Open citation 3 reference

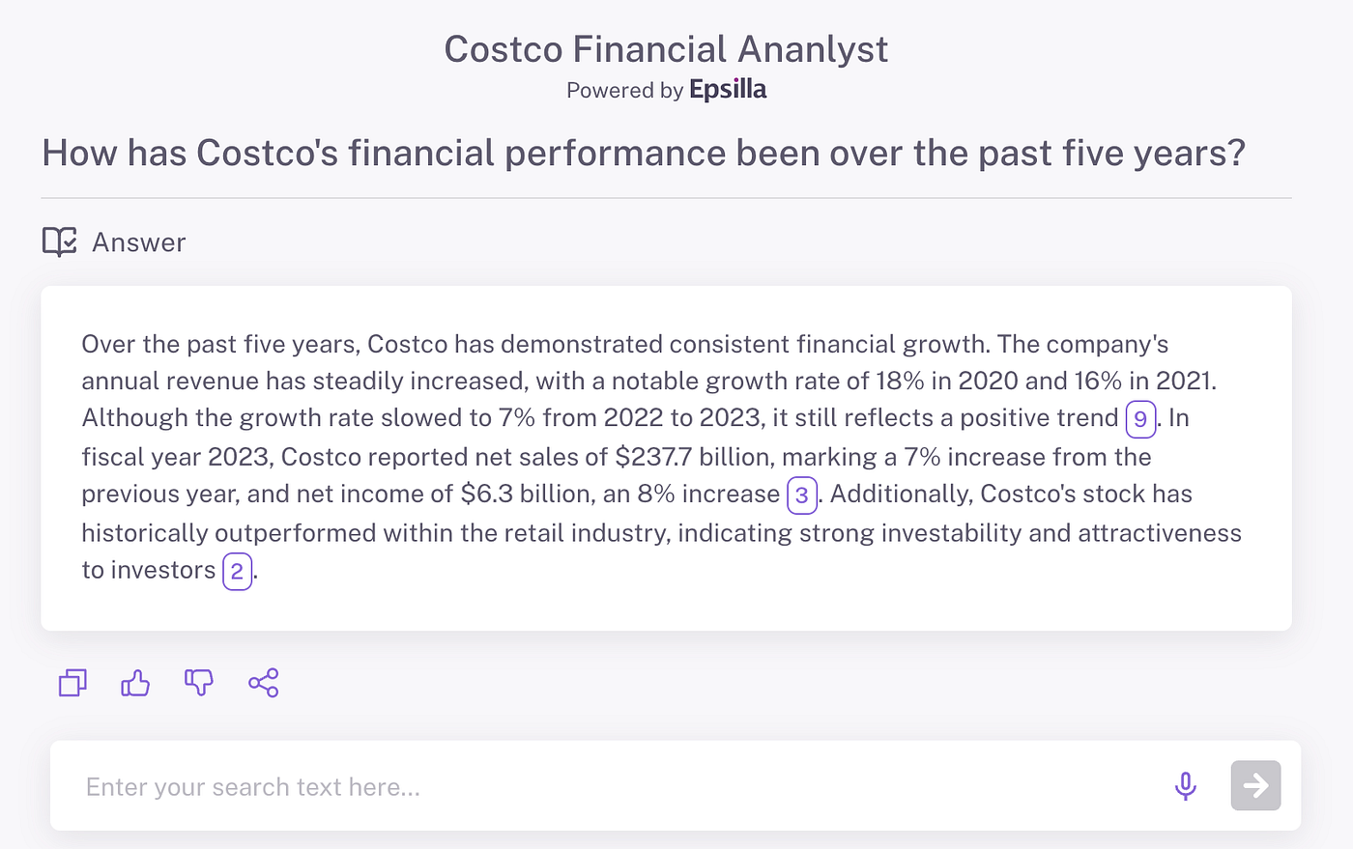coord(801,495)
